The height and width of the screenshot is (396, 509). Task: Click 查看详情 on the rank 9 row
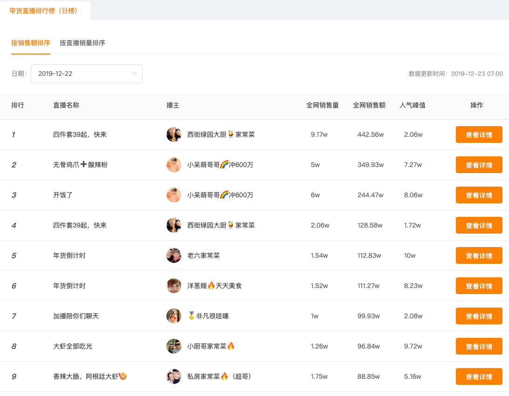(x=479, y=376)
